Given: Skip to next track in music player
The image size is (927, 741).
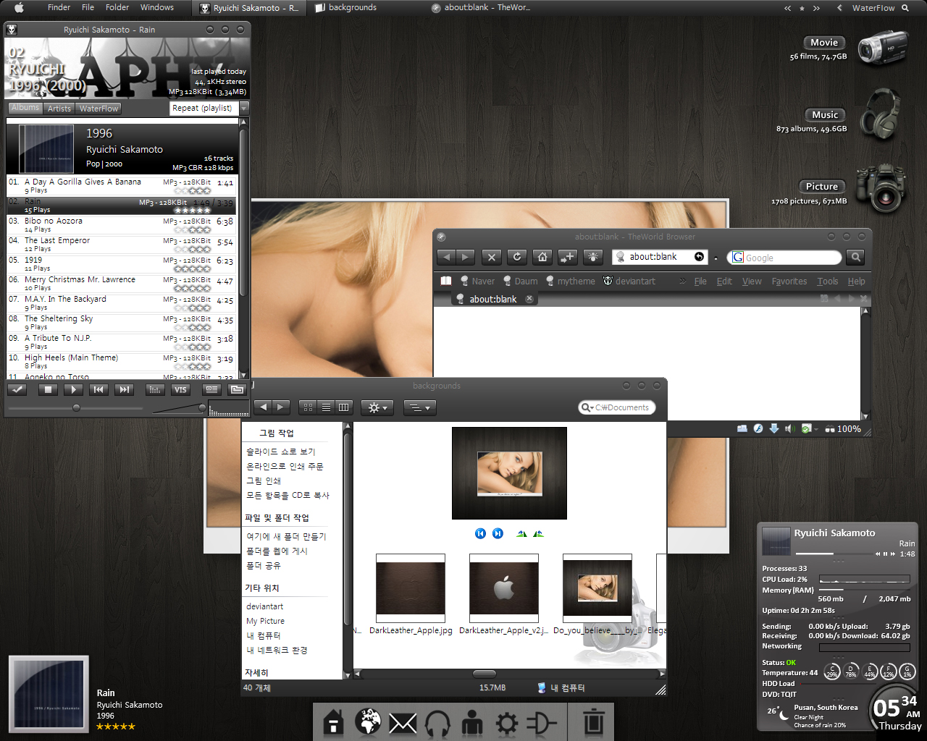Looking at the screenshot, I should click(x=124, y=389).
